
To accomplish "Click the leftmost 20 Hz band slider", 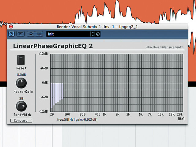I will pos(51,96).
